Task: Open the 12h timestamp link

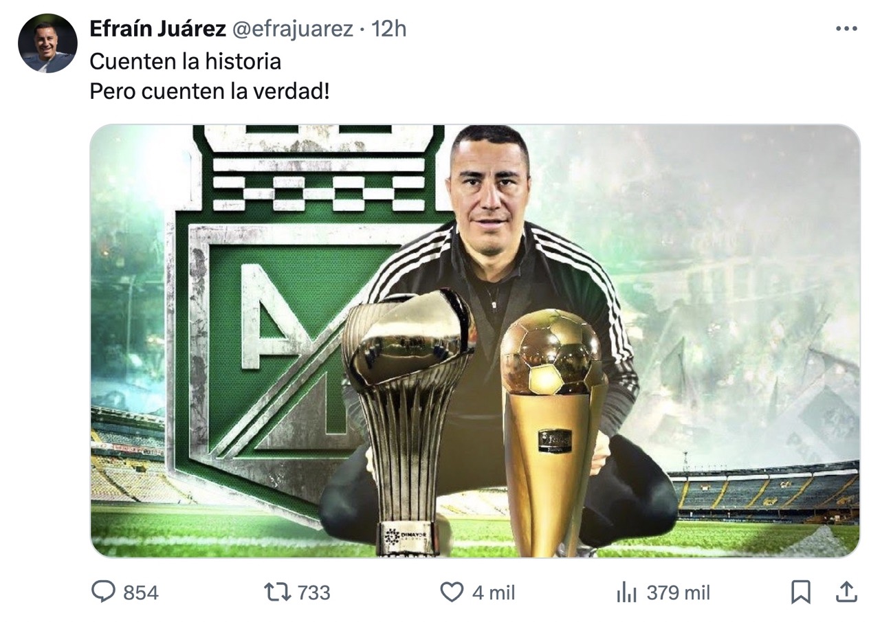Action: 389,29
